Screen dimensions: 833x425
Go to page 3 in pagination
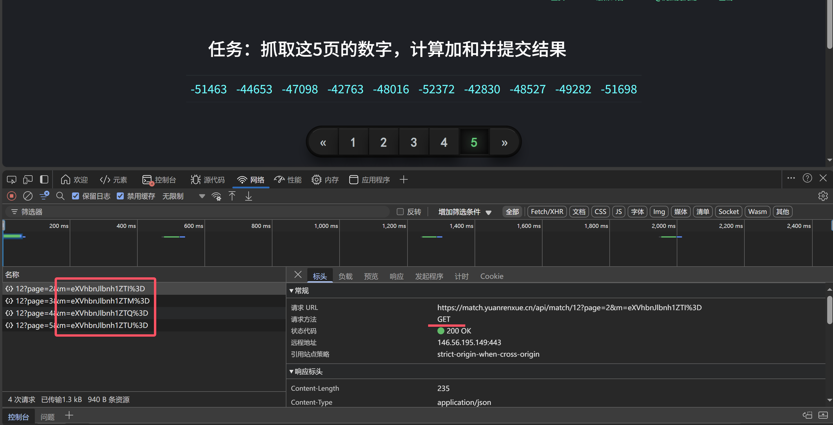414,142
